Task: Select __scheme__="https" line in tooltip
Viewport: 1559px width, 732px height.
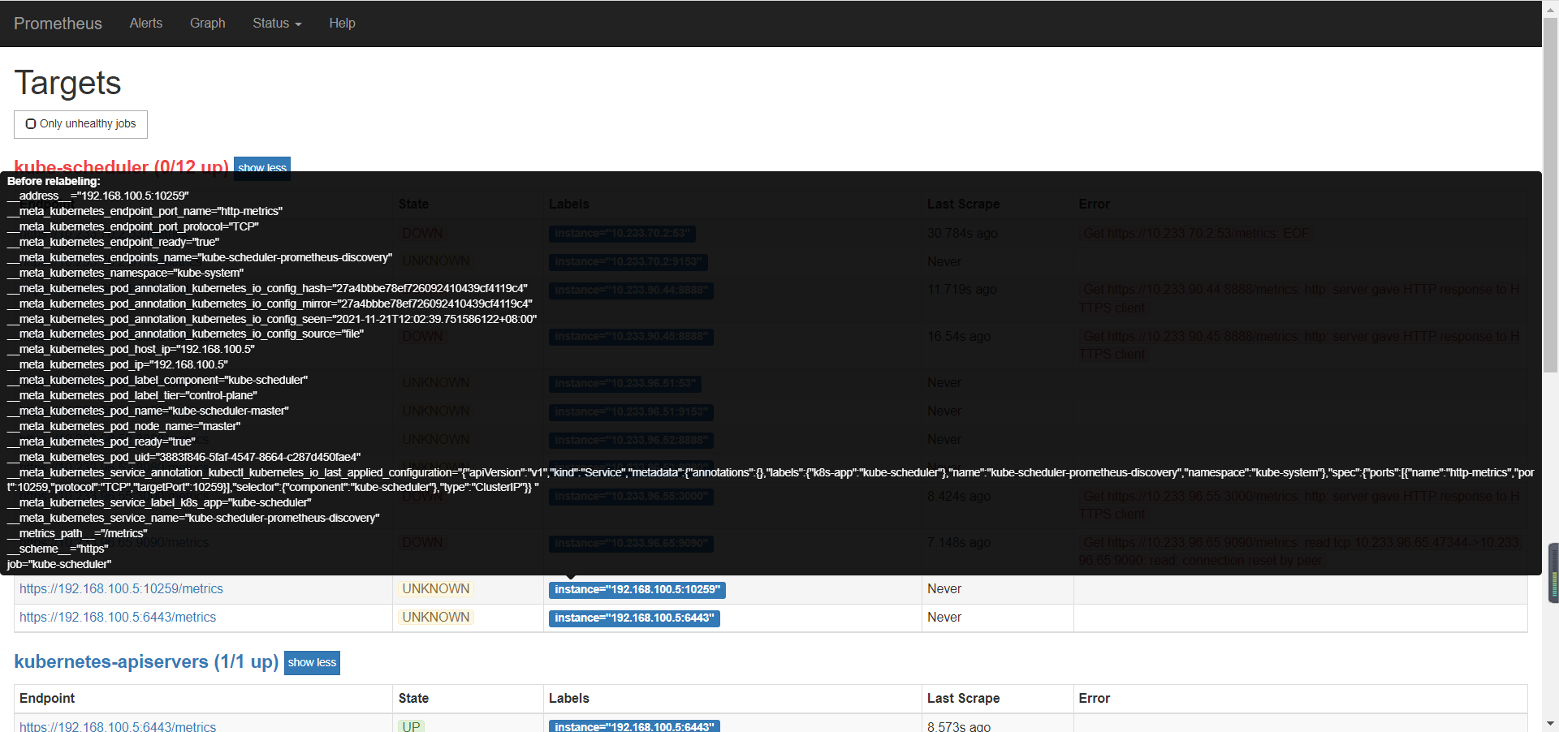Action: click(58, 549)
